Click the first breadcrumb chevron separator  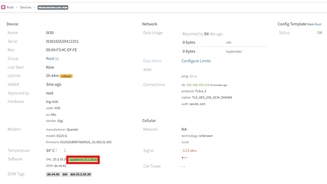(17, 7)
